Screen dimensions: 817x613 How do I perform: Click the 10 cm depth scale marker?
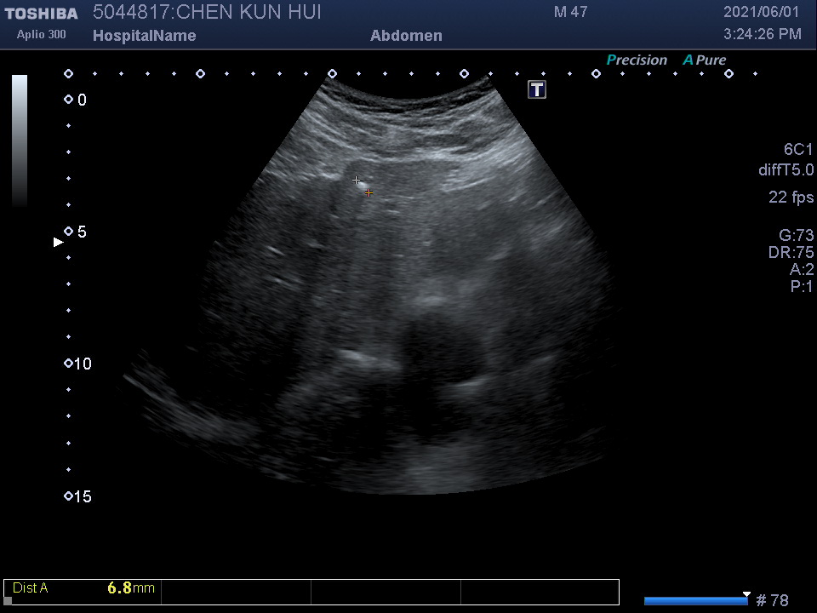(69, 364)
